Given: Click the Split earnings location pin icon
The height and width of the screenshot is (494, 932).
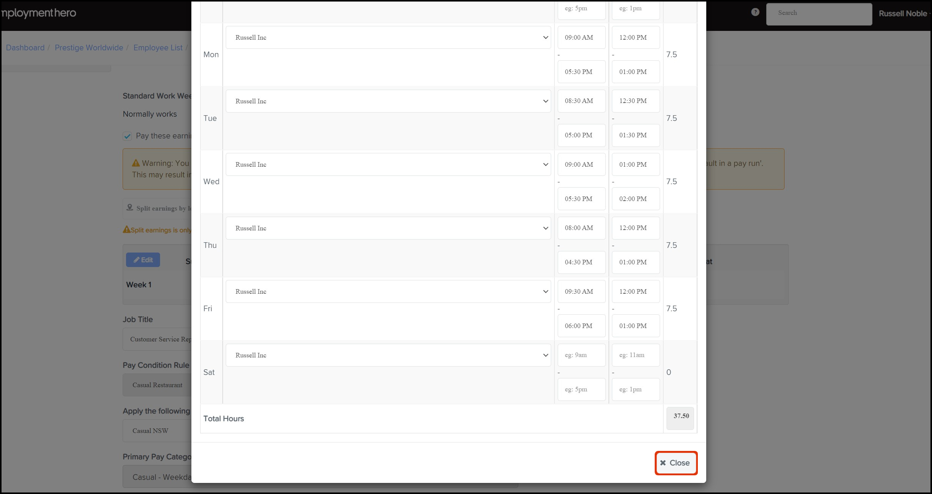Looking at the screenshot, I should pyautogui.click(x=130, y=208).
